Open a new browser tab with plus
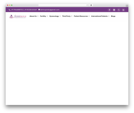Image resolution: width=134 pixels, height=113 pixels. [127, 6]
